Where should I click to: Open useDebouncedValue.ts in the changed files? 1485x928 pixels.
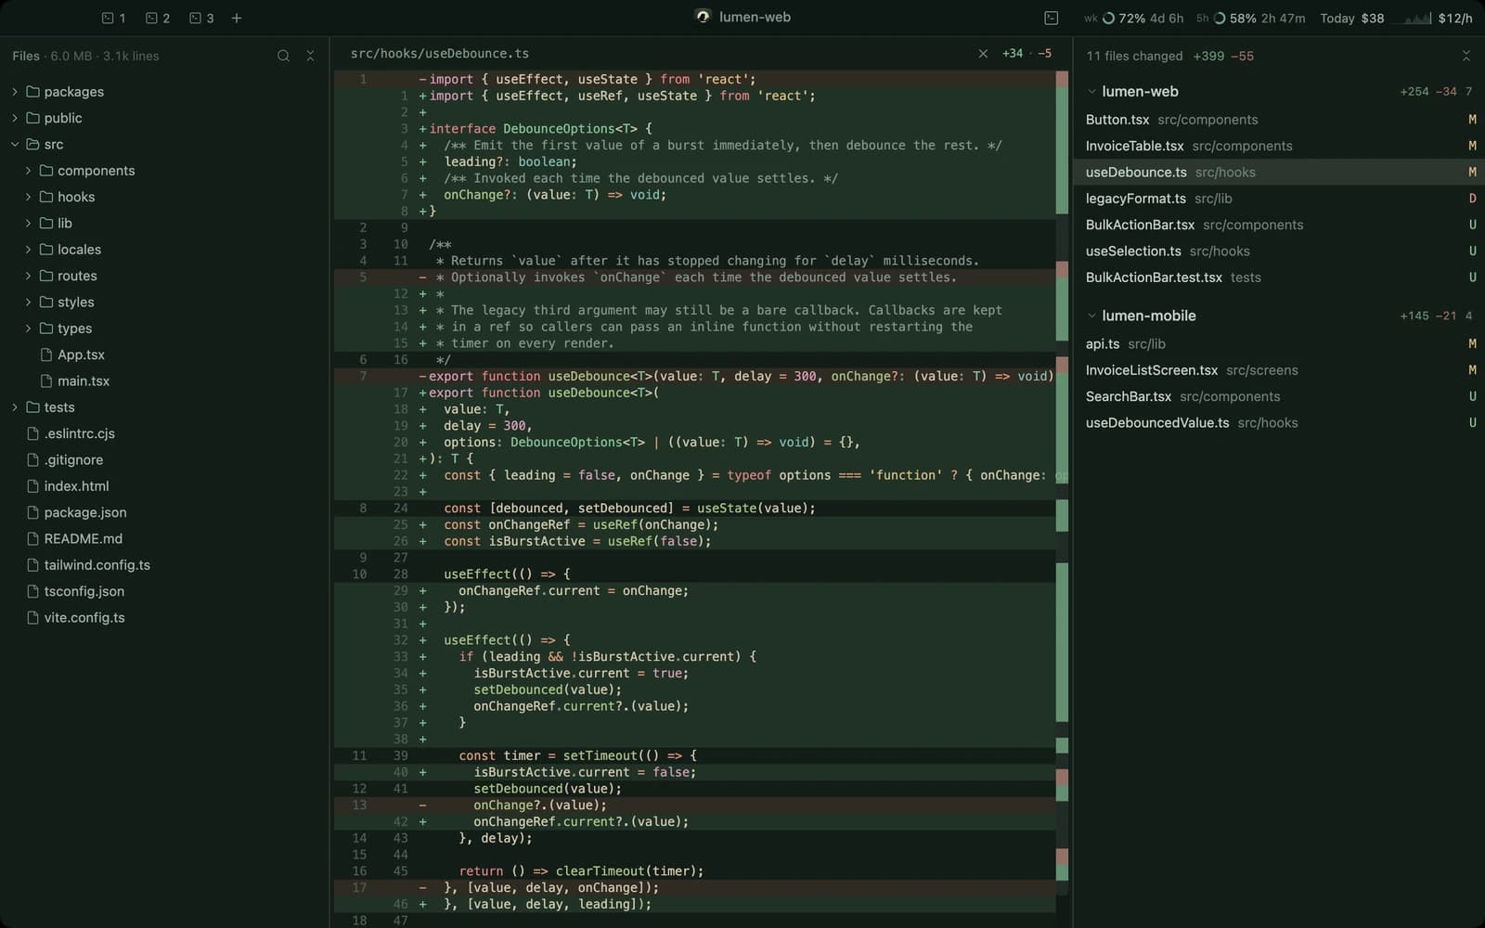click(1279, 422)
